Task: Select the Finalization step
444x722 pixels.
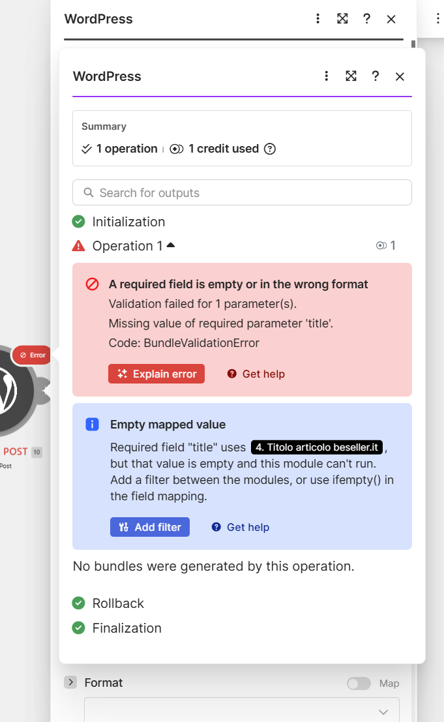Action: click(126, 628)
